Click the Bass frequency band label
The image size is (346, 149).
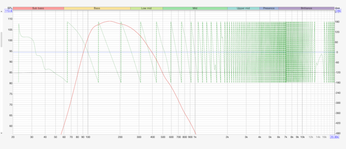(x=97, y=8)
